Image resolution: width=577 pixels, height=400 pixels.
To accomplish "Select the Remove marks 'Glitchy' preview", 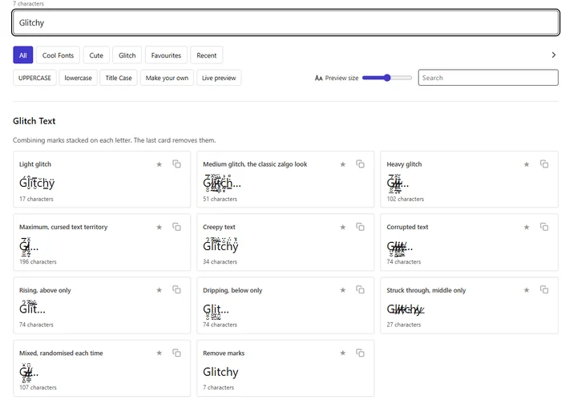I will click(x=220, y=372).
